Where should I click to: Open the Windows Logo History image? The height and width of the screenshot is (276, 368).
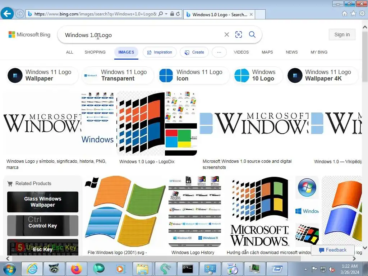point(195,211)
